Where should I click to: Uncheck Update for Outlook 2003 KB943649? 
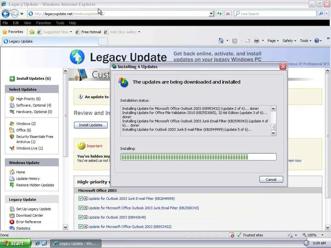click(80, 217)
